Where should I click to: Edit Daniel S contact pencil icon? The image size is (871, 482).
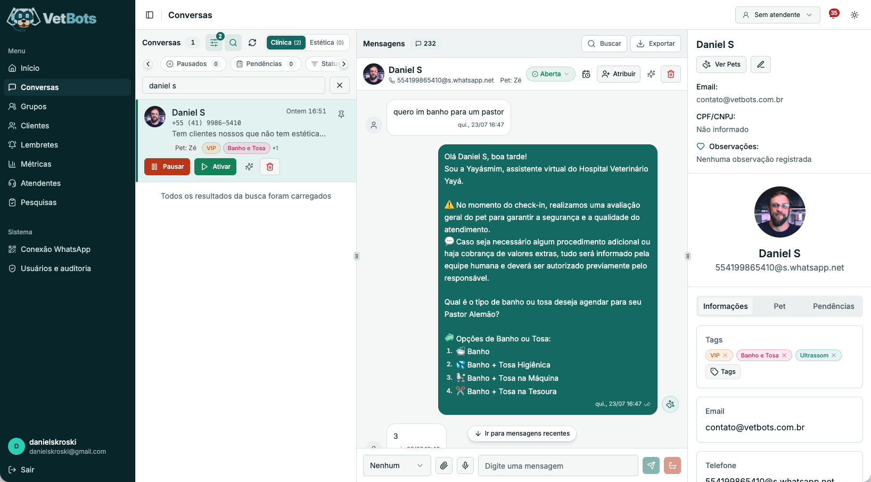pos(761,64)
